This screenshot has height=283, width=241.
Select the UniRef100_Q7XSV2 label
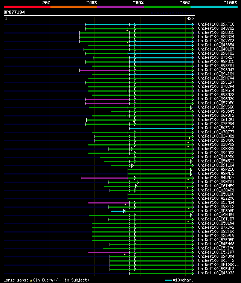click(216, 228)
